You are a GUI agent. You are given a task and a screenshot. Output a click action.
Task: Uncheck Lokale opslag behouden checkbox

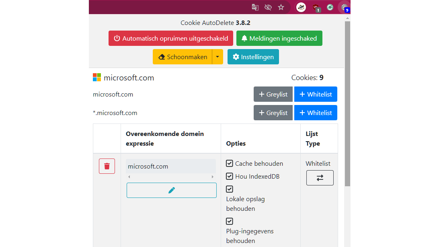coord(229,189)
